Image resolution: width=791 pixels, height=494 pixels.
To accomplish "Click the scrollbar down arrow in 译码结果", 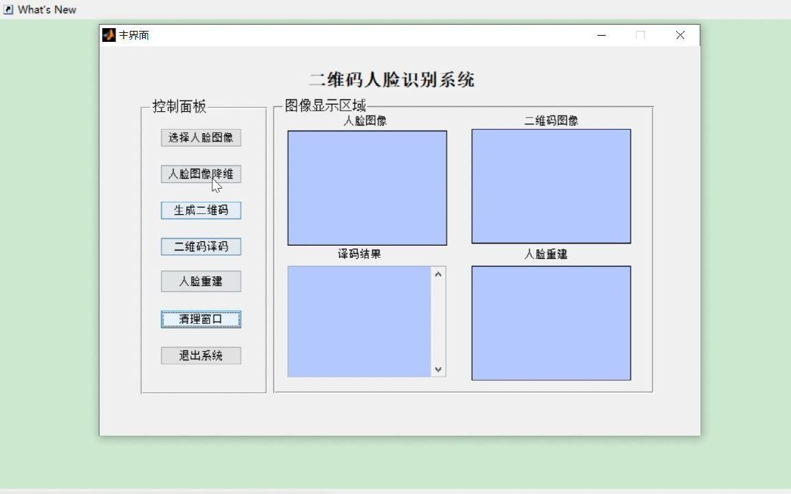I will pos(437,369).
